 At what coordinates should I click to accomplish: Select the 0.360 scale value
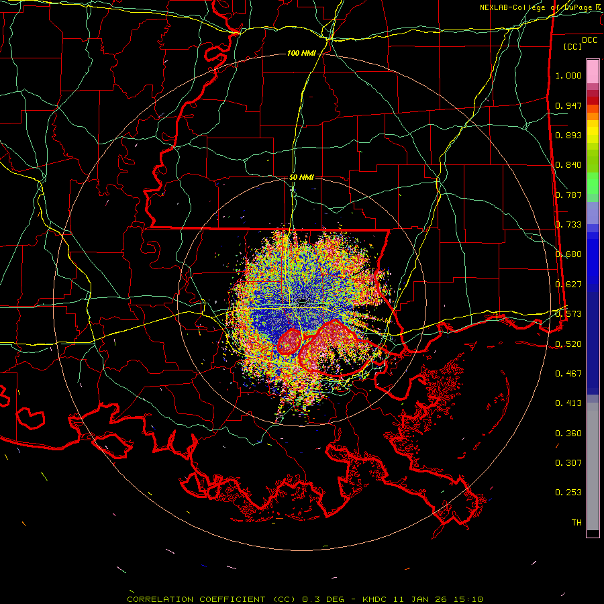click(x=568, y=434)
